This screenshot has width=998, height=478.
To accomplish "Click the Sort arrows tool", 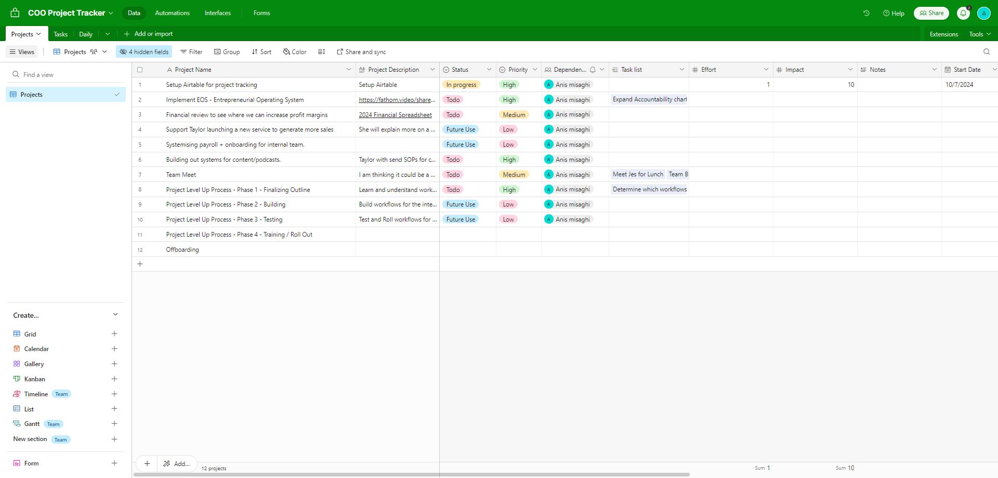I will (261, 51).
